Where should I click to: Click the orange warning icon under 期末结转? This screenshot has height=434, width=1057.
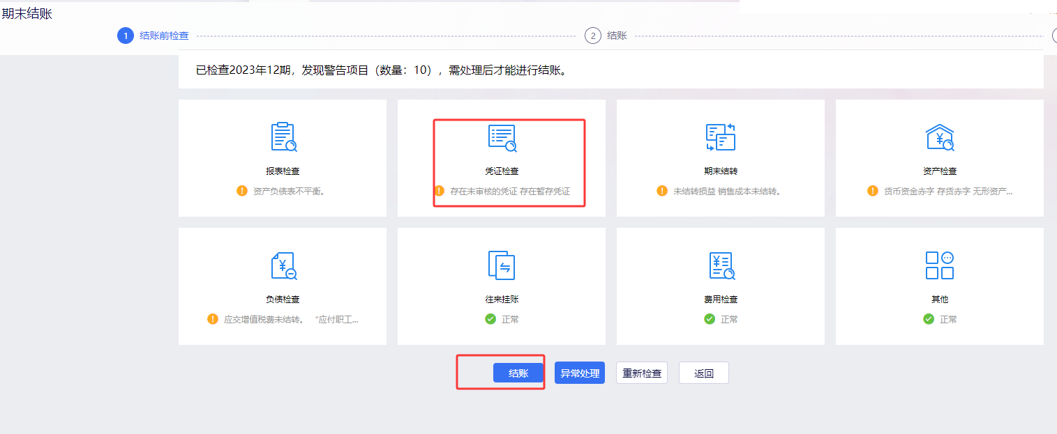tap(662, 190)
